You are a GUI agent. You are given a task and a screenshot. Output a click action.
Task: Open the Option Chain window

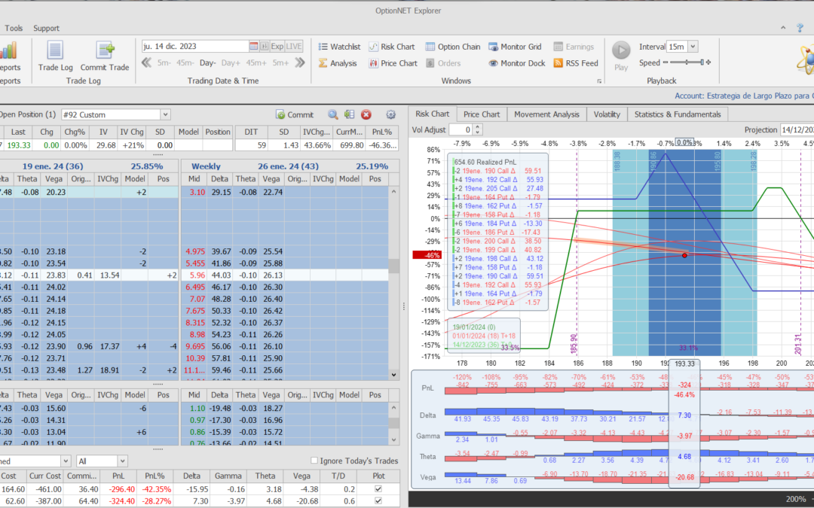tap(452, 47)
